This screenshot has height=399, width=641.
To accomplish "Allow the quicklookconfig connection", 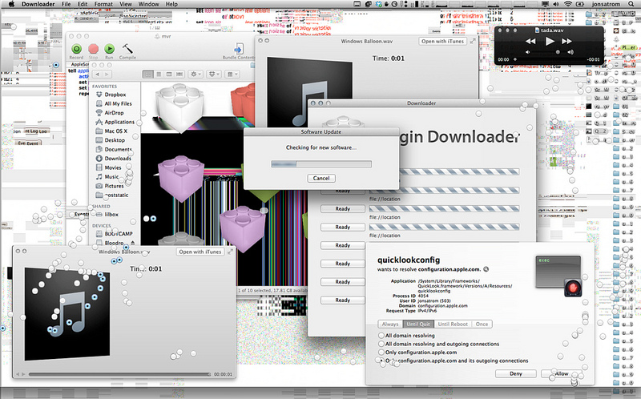I will click(562, 373).
